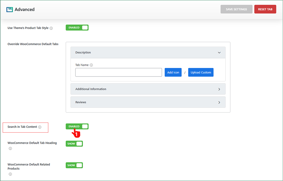The height and width of the screenshot is (181, 283).
Task: Click the Advanced panel logo icon
Action: tap(9, 9)
